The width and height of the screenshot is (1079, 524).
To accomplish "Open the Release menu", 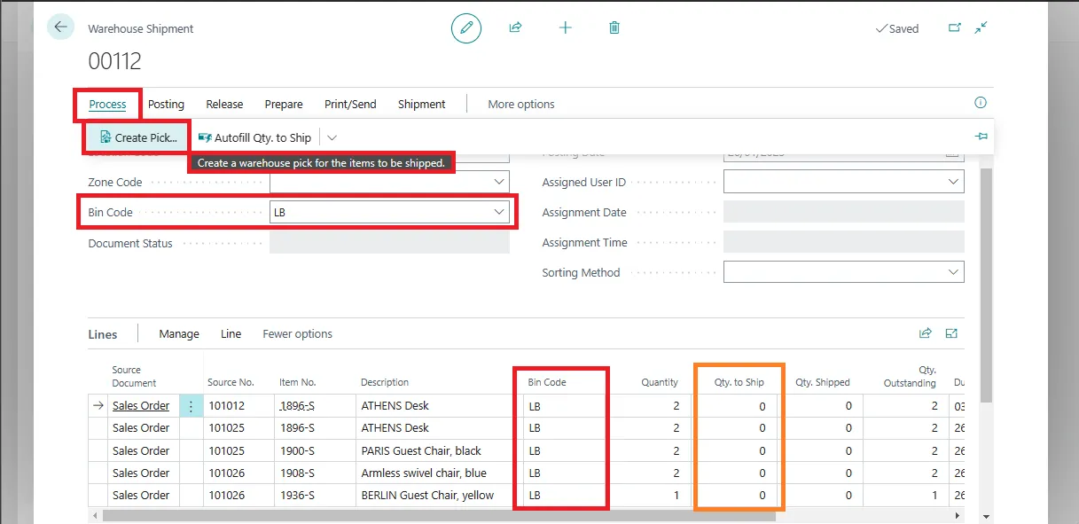I will coord(224,104).
